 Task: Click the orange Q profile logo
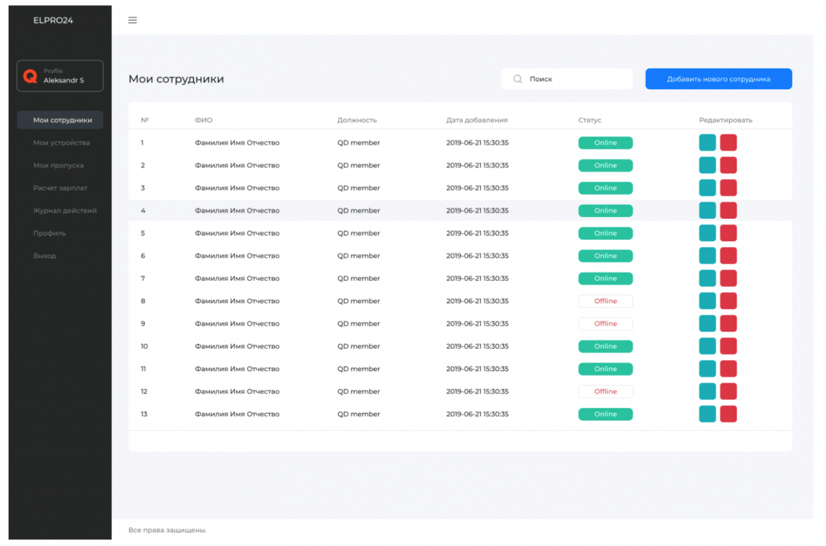[30, 76]
